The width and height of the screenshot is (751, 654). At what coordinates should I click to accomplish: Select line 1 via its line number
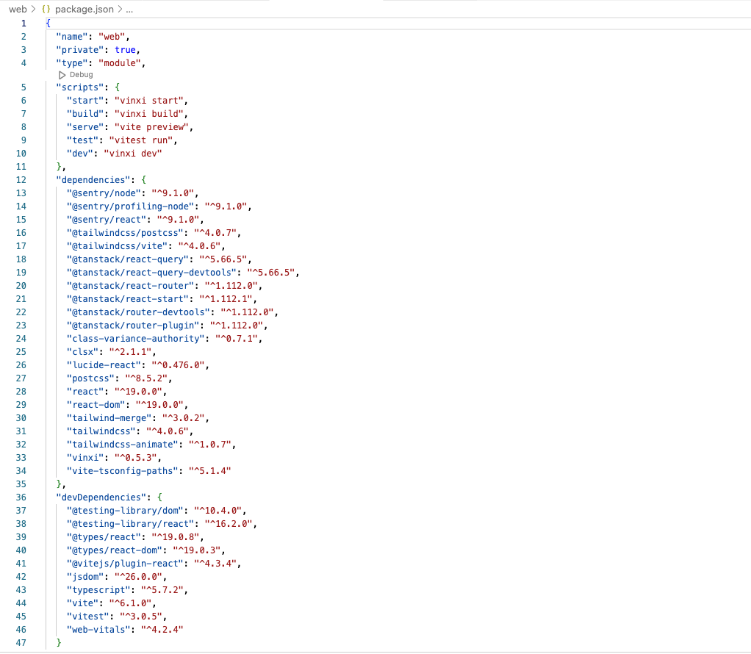pos(24,23)
